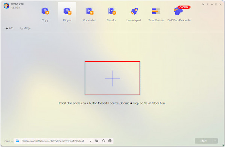The height and width of the screenshot is (147, 225).
Task: Click the On Sale badge
Action: pyautogui.click(x=184, y=7)
